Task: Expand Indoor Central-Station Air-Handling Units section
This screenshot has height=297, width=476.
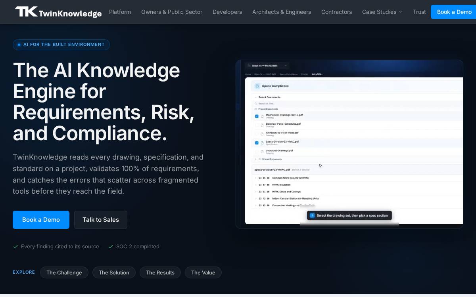Action: click(x=256, y=199)
